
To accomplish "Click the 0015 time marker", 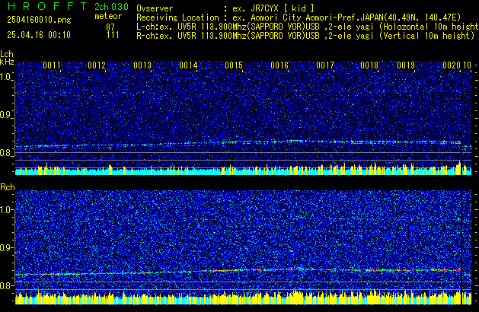I will [x=234, y=65].
